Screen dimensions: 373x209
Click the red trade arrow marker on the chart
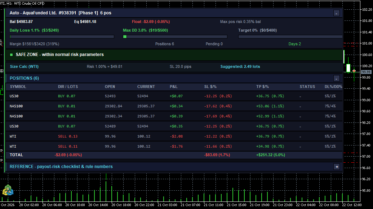click(354, 71)
